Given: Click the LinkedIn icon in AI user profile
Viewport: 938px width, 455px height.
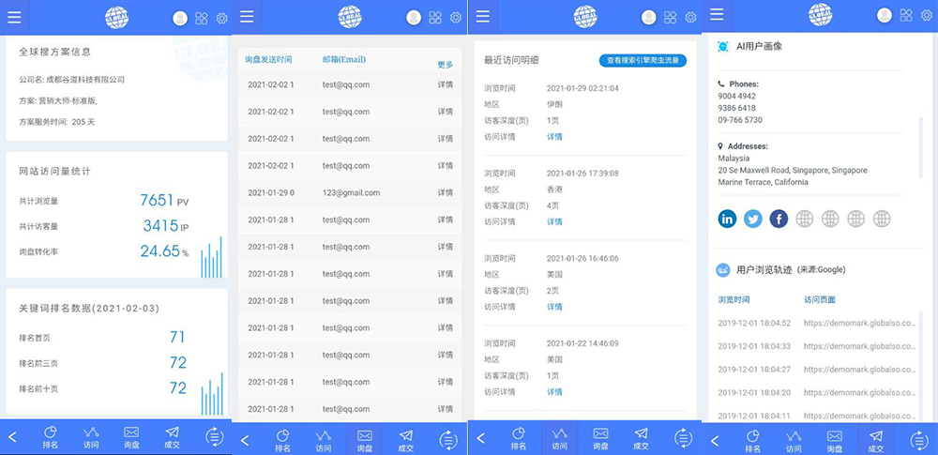Looking at the screenshot, I should (727, 219).
